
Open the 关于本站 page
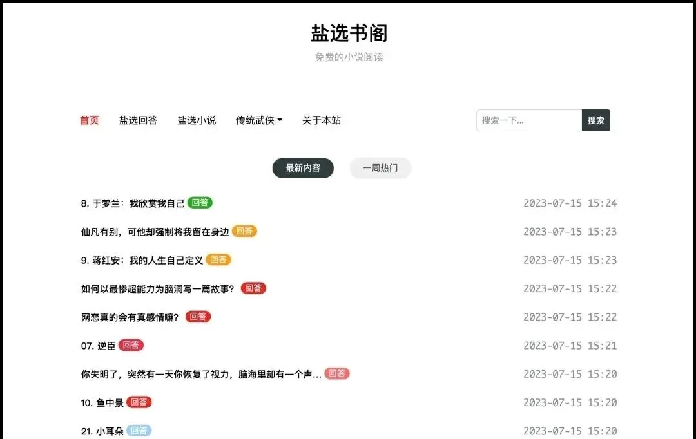pos(322,120)
